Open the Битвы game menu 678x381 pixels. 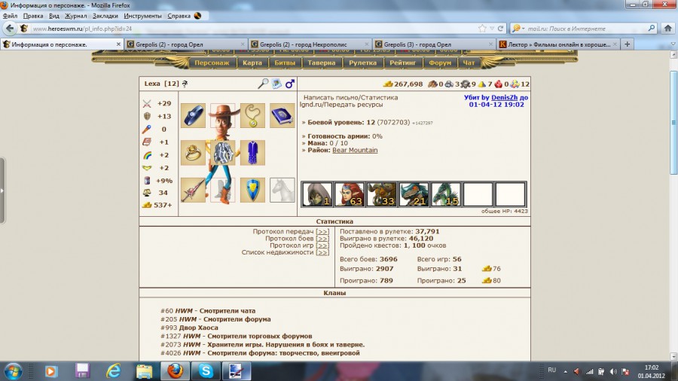[x=285, y=62]
